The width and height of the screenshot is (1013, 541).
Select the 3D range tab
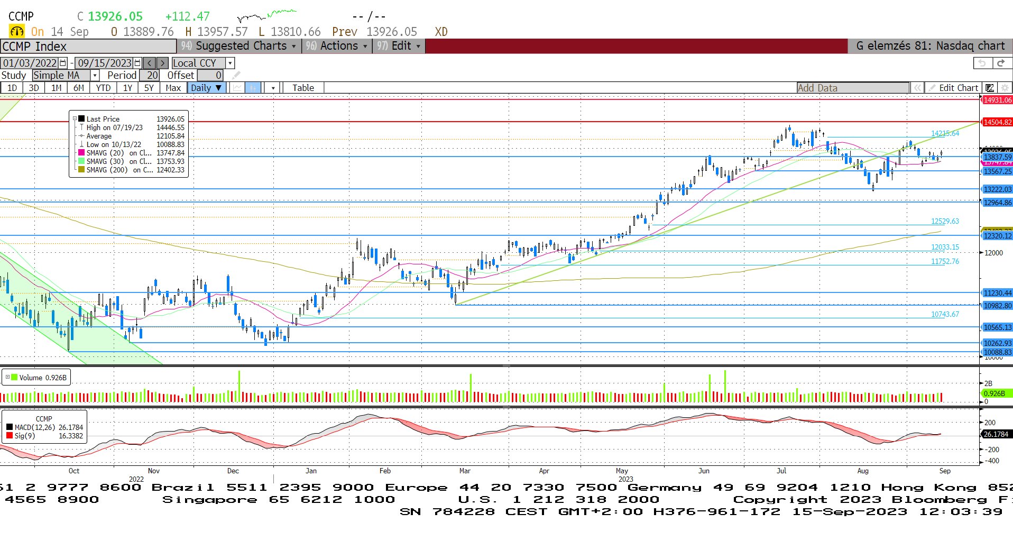(34, 88)
